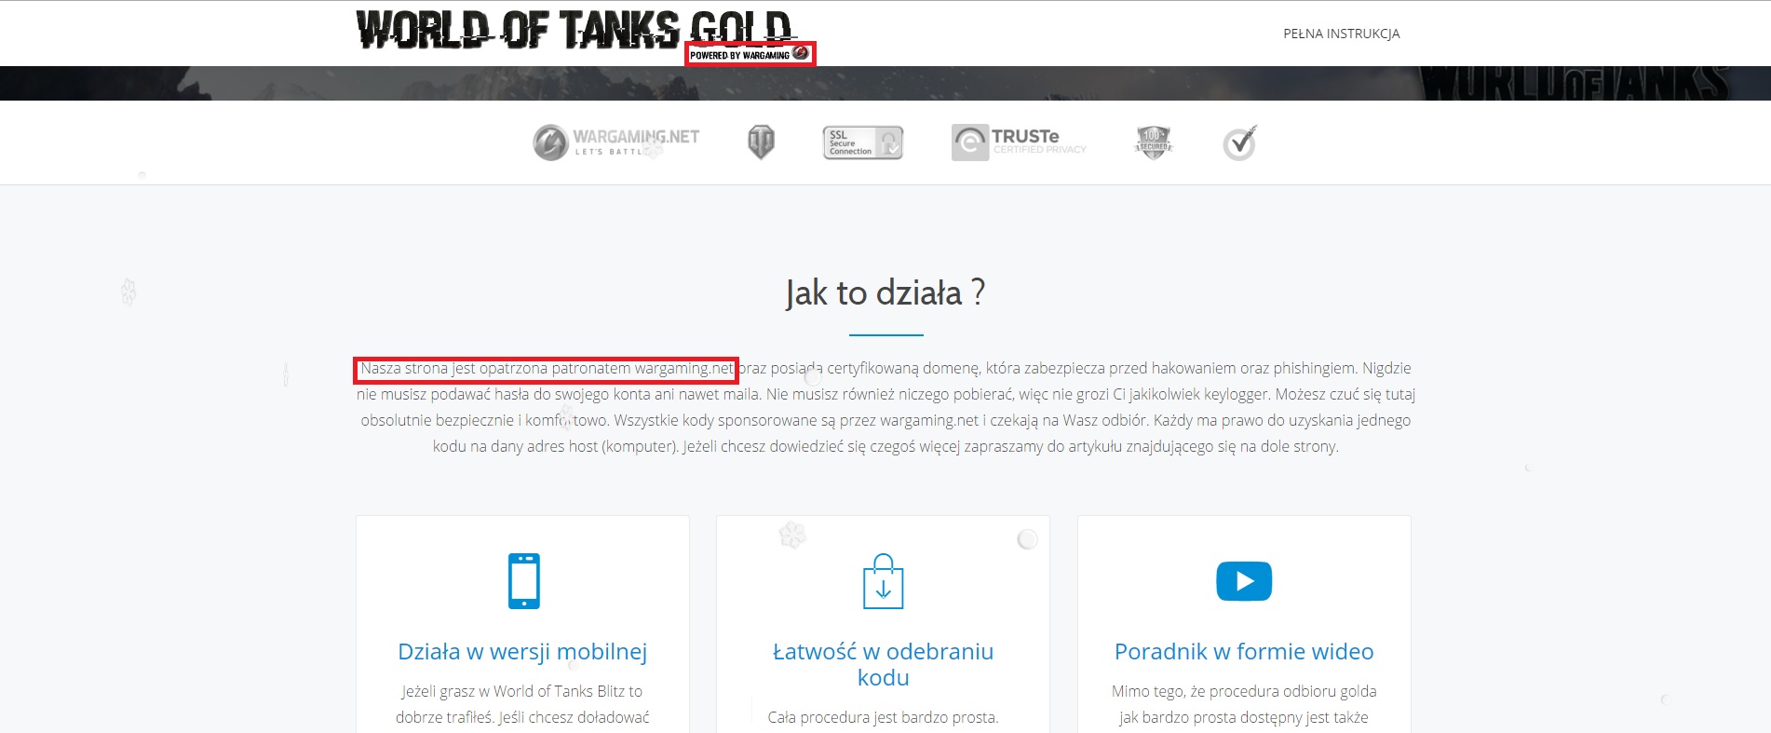1771x733 pixels.
Task: Click the verified checkmark badge
Action: tap(1240, 143)
